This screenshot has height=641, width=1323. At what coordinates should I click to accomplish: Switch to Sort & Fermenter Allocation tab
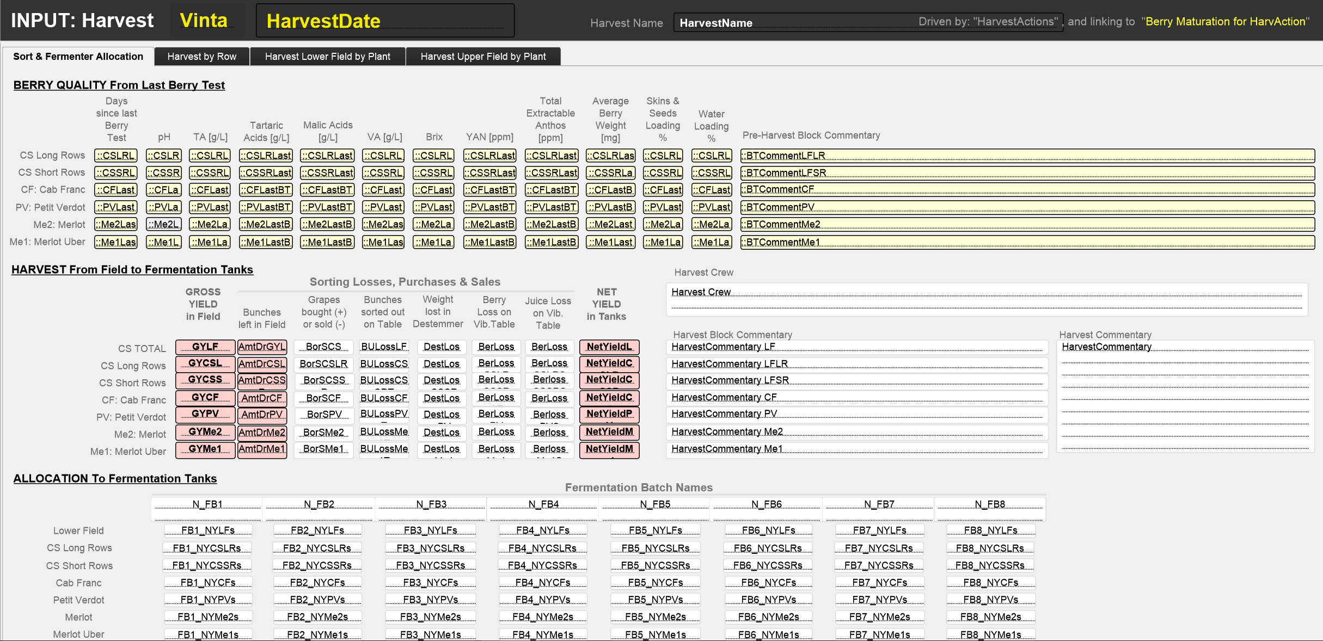(x=78, y=57)
